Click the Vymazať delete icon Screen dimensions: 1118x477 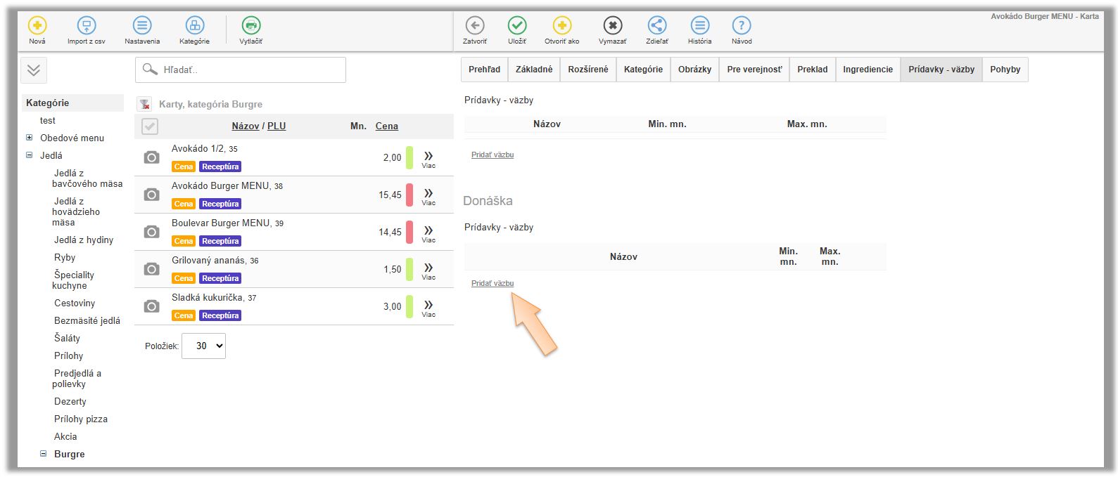pyautogui.click(x=612, y=26)
